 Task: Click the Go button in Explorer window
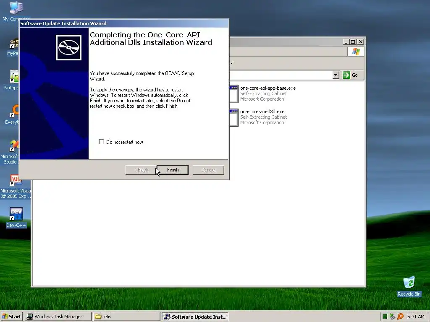click(x=351, y=75)
